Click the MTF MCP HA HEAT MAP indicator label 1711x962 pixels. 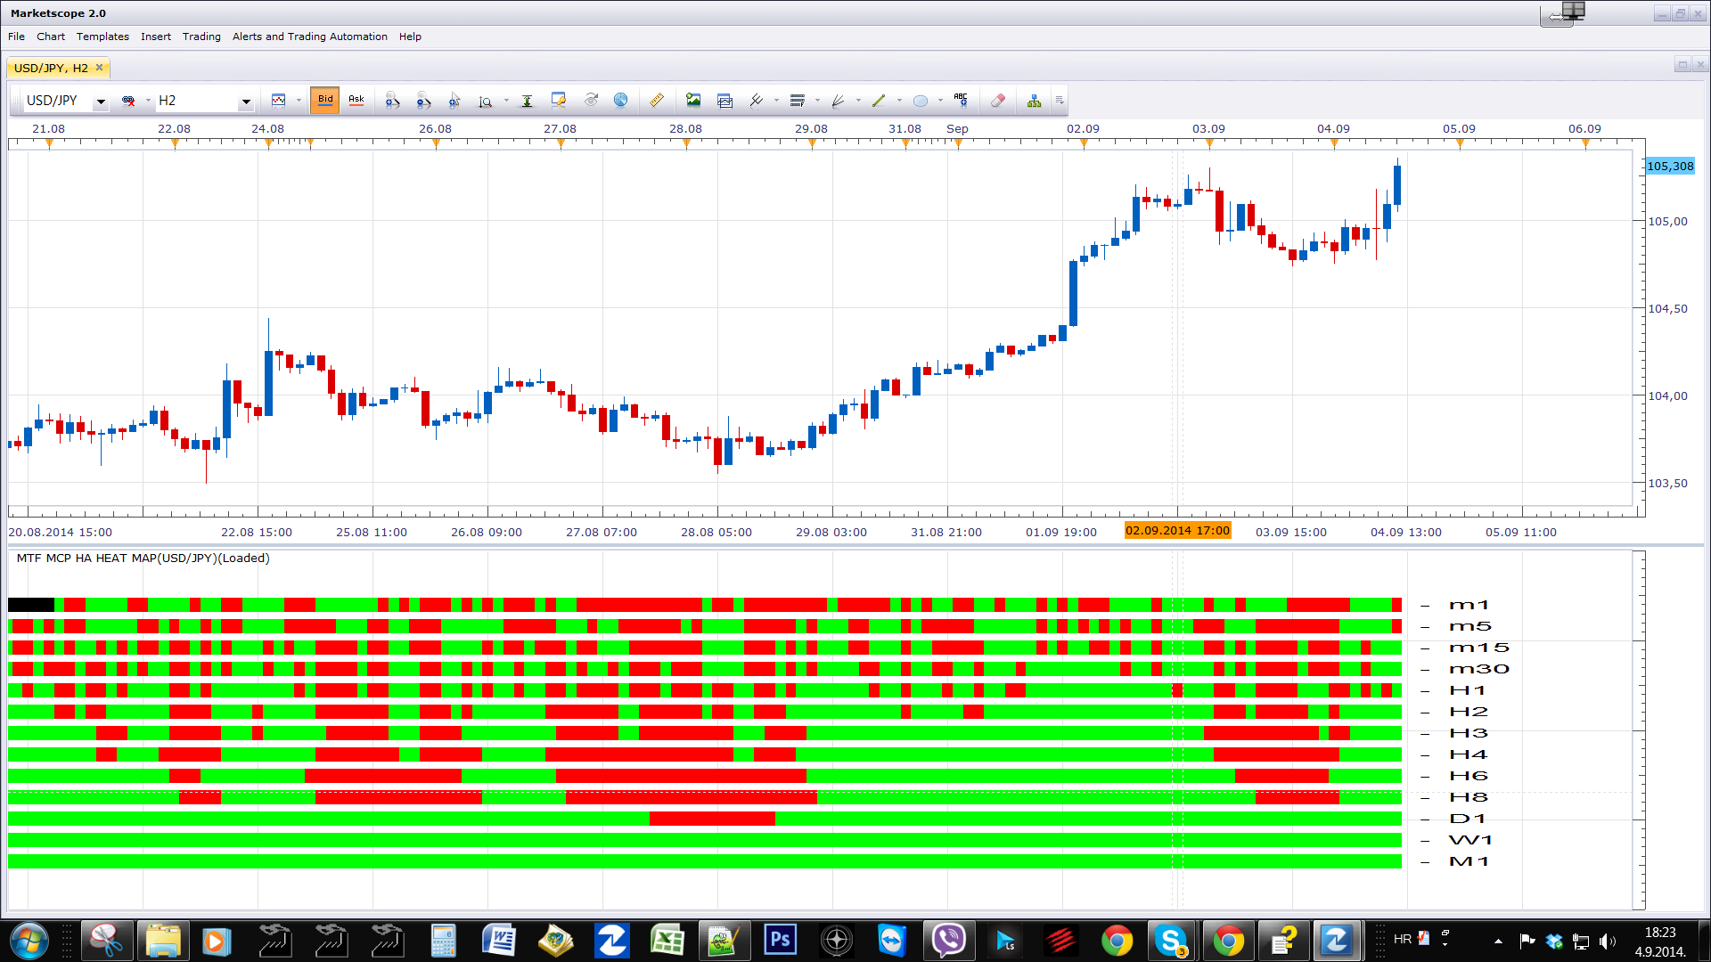143,558
